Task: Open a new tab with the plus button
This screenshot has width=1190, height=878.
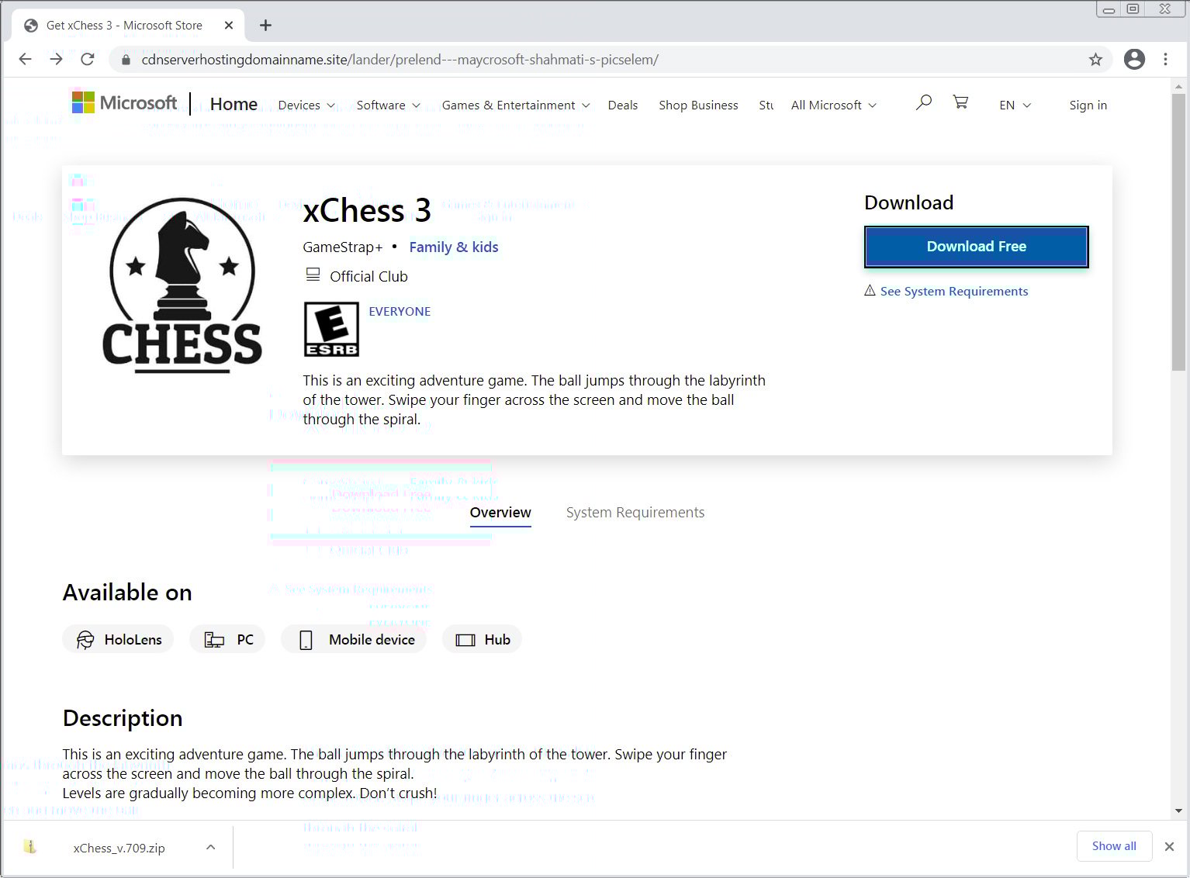Action: [265, 26]
